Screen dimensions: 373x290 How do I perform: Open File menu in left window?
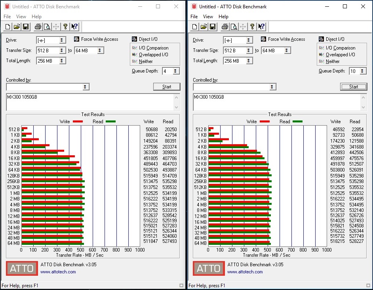(7, 17)
